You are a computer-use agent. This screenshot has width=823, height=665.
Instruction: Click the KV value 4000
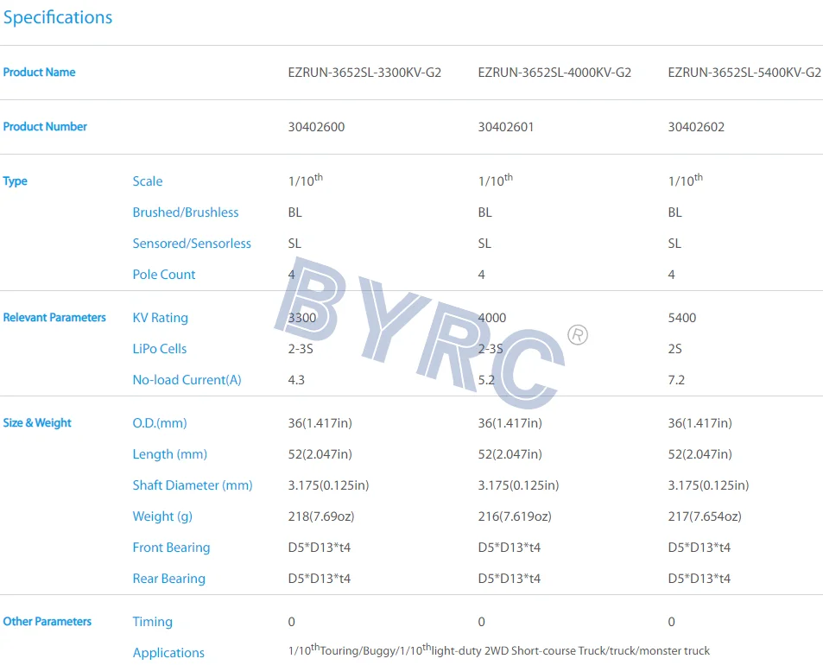(491, 318)
